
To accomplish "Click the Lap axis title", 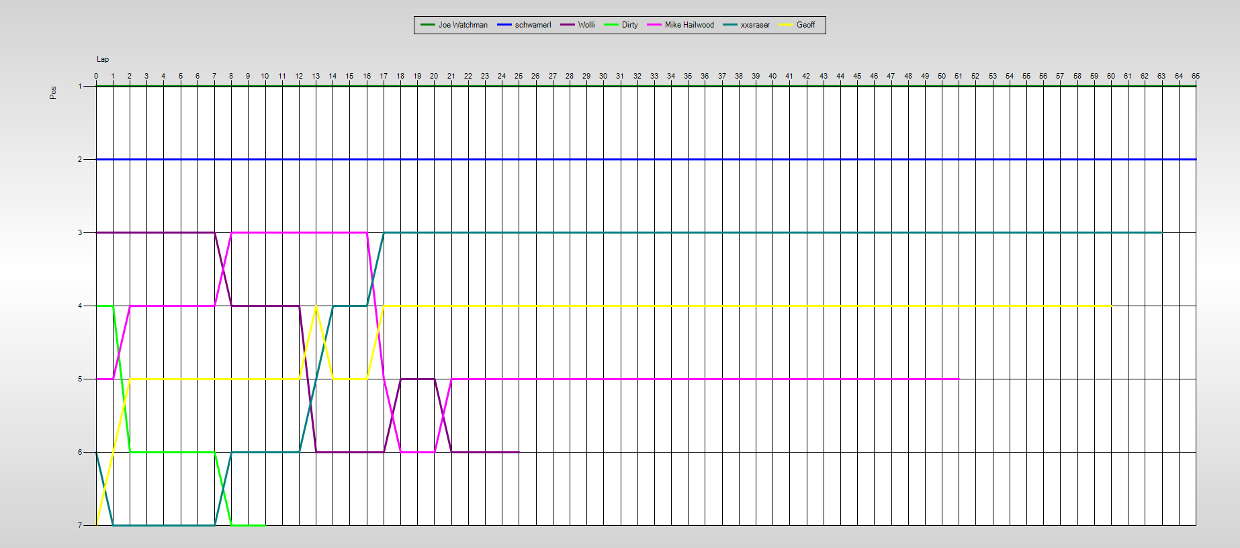I will [103, 59].
